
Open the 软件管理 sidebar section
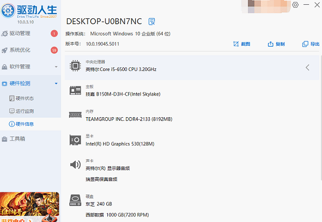(31, 67)
